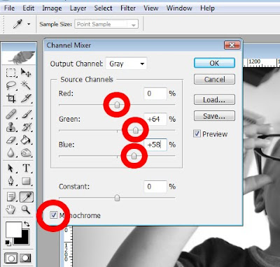Click the eyedropper icon in options bar
This screenshot has height=267, width=280.
(x=17, y=24)
